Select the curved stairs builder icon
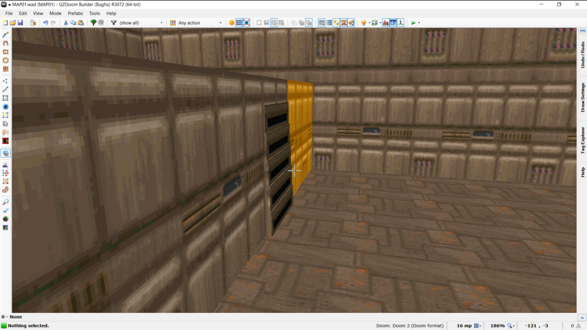The width and height of the screenshot is (587, 330). 6,190
